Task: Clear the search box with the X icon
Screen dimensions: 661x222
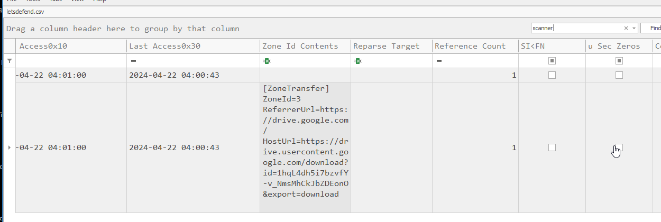Action: (626, 28)
